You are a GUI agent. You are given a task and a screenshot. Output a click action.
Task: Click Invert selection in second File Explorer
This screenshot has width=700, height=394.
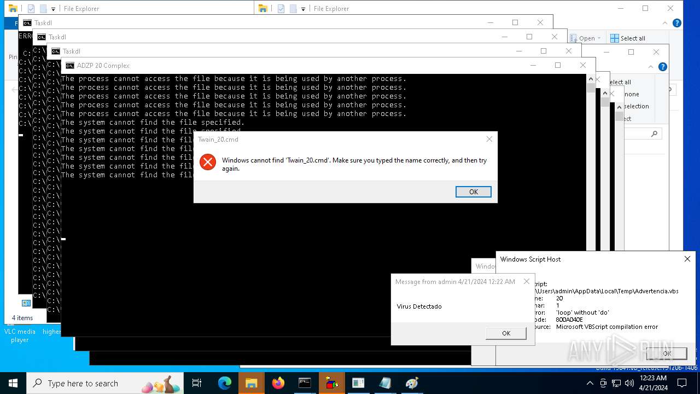click(x=636, y=106)
